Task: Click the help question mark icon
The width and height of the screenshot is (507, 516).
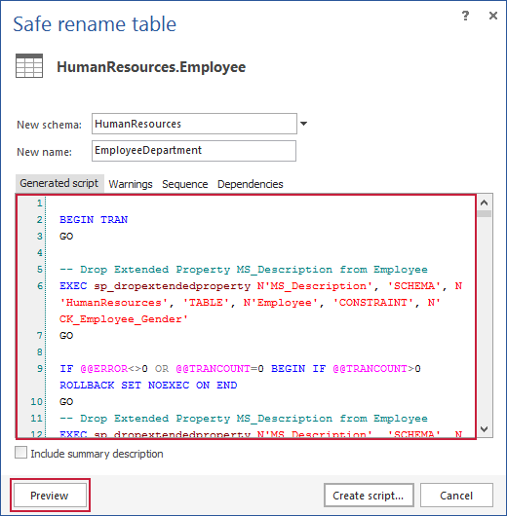Action: point(465,16)
